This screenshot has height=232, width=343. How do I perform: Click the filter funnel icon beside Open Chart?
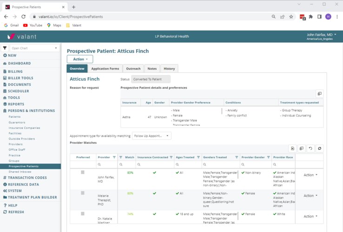[5, 48]
